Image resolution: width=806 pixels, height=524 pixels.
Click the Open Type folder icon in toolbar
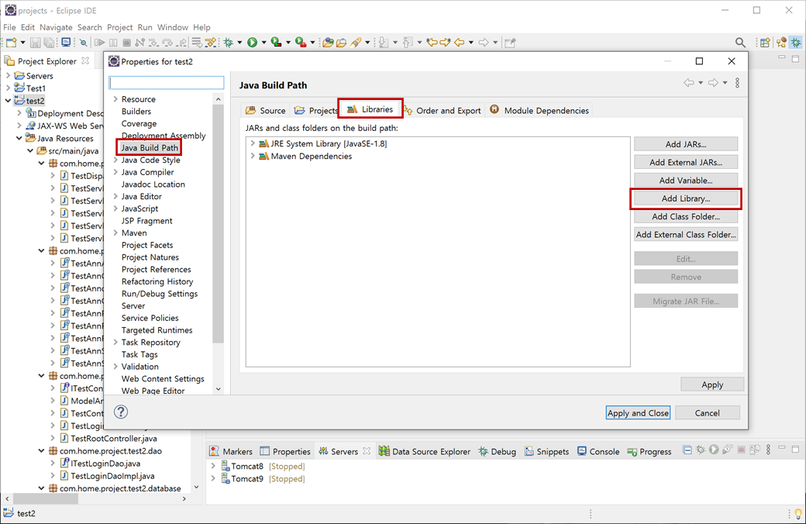[x=328, y=43]
